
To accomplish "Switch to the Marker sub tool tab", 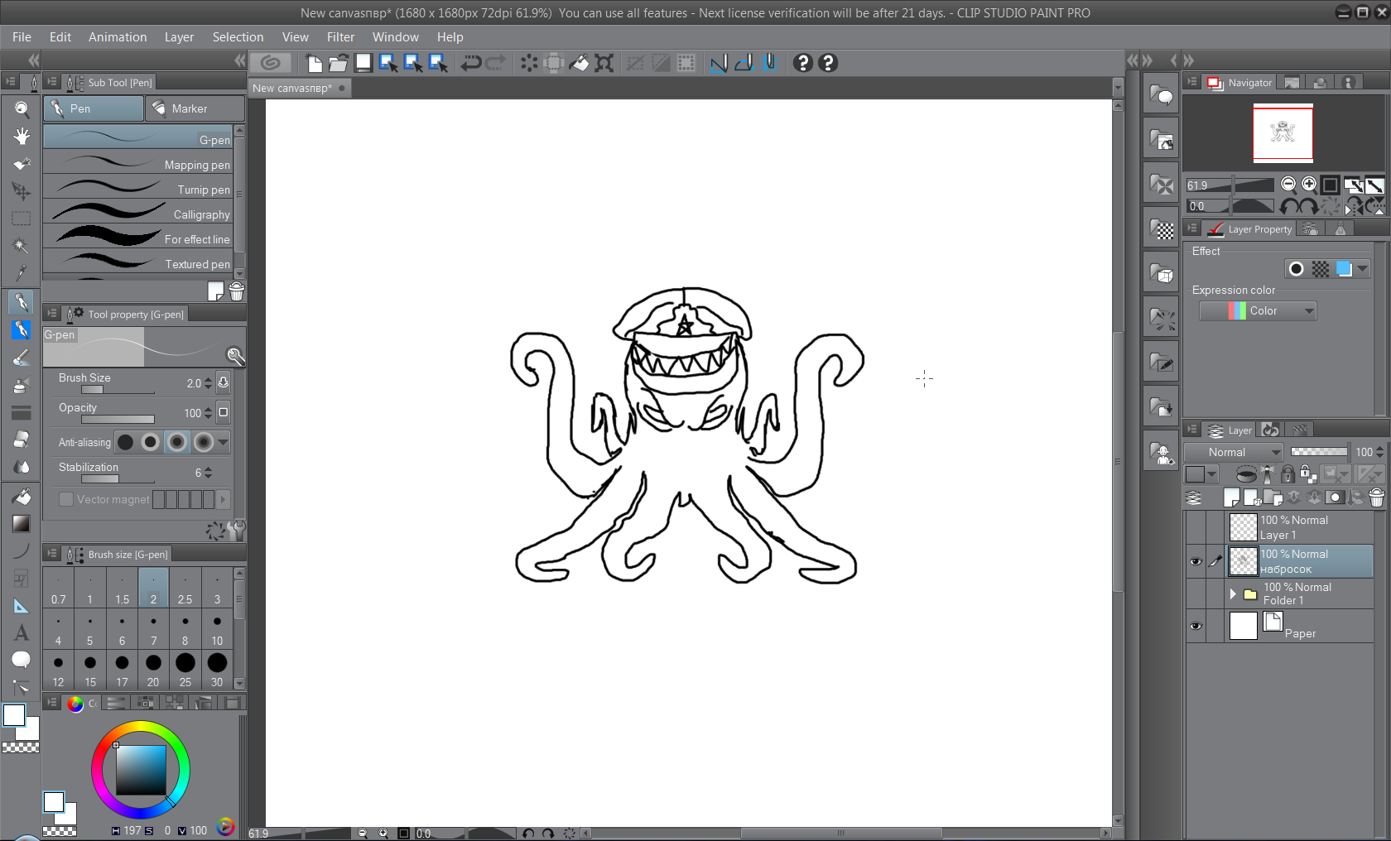I will (x=194, y=108).
